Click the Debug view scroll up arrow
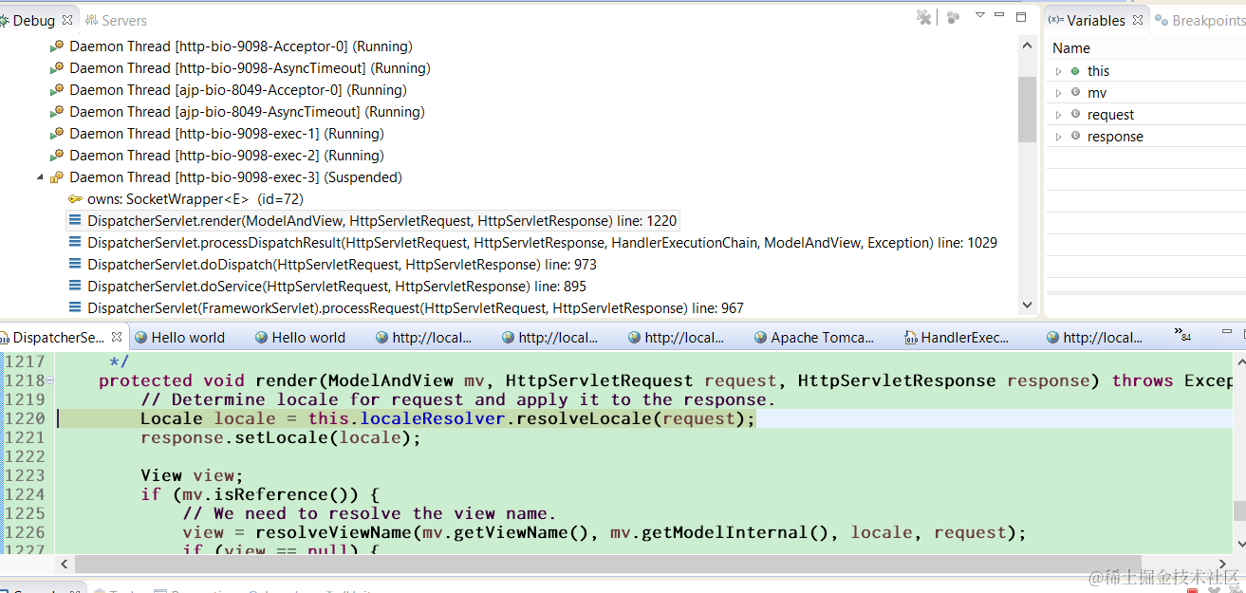Screen dimensions: 1246x593 [1027, 46]
